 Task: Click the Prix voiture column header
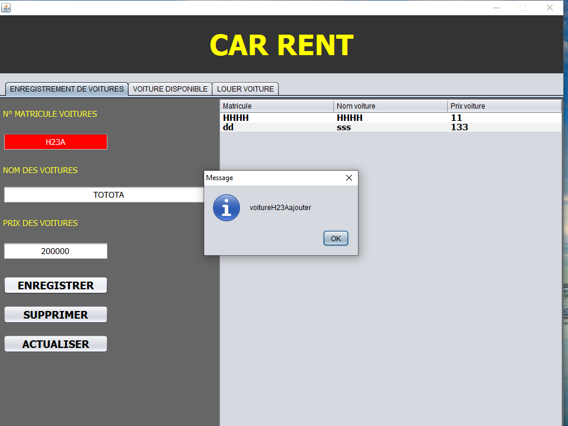tap(504, 106)
